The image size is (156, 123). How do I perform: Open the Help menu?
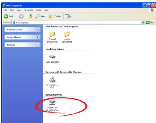click(x=46, y=10)
